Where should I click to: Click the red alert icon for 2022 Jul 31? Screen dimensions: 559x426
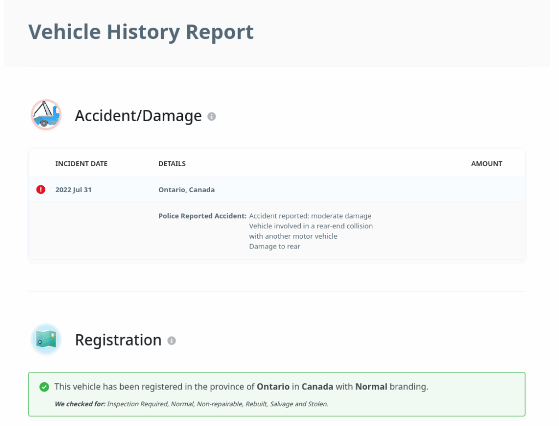tap(40, 190)
